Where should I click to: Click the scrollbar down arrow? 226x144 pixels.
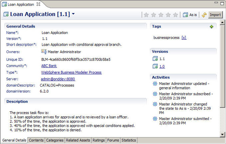[x=222, y=135]
